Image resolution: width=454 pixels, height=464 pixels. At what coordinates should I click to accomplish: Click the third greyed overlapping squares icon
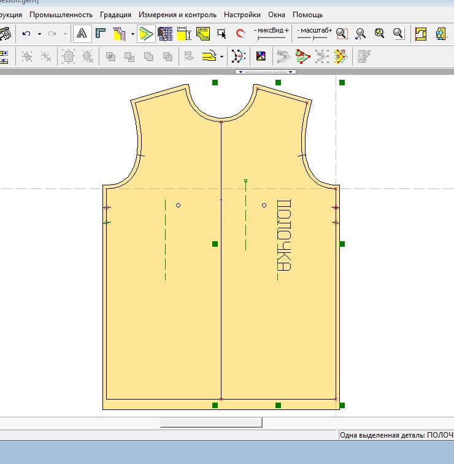(x=148, y=56)
